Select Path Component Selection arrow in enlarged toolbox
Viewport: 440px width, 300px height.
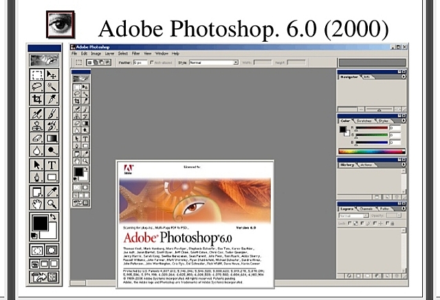pyautogui.click(x=37, y=165)
